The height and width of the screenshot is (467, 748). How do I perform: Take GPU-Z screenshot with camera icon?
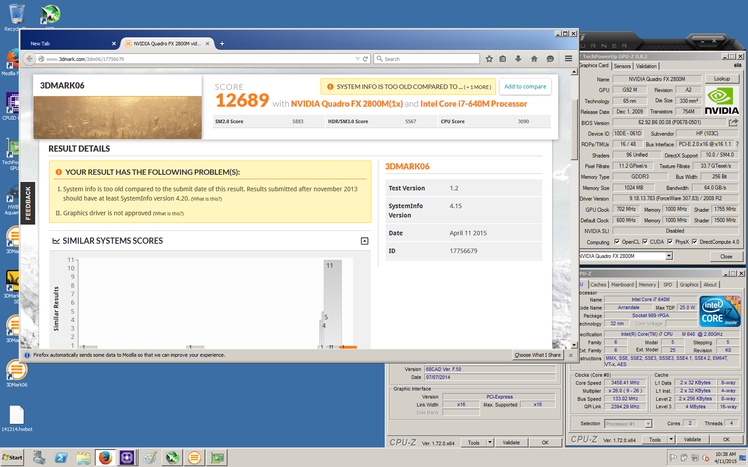click(738, 65)
